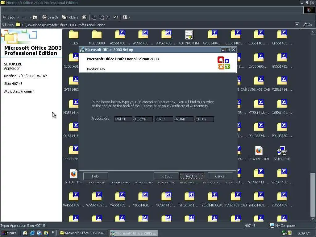The width and height of the screenshot is (316, 237).
Task: Click the second Product Key box (DGCMP)
Action: pyautogui.click(x=144, y=119)
